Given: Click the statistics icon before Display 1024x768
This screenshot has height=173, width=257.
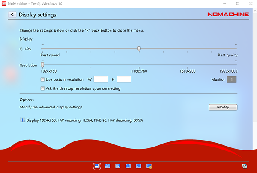Looking at the screenshot, I should coord(23,120).
